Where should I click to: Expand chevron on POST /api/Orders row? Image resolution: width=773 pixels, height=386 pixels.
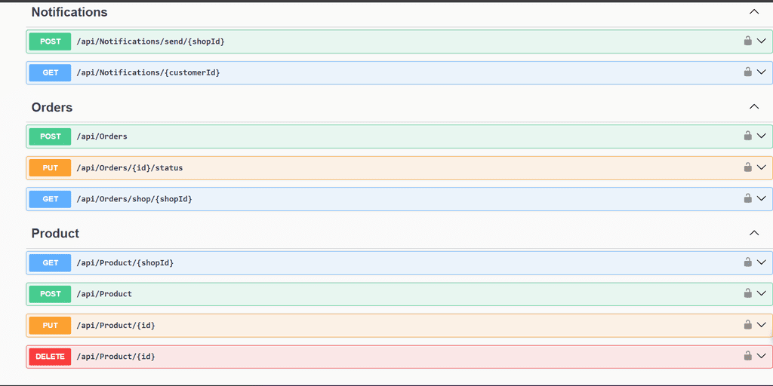tap(761, 136)
